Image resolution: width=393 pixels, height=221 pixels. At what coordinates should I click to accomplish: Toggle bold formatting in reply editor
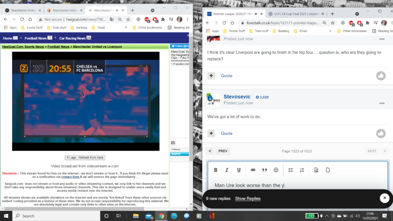pos(215,170)
